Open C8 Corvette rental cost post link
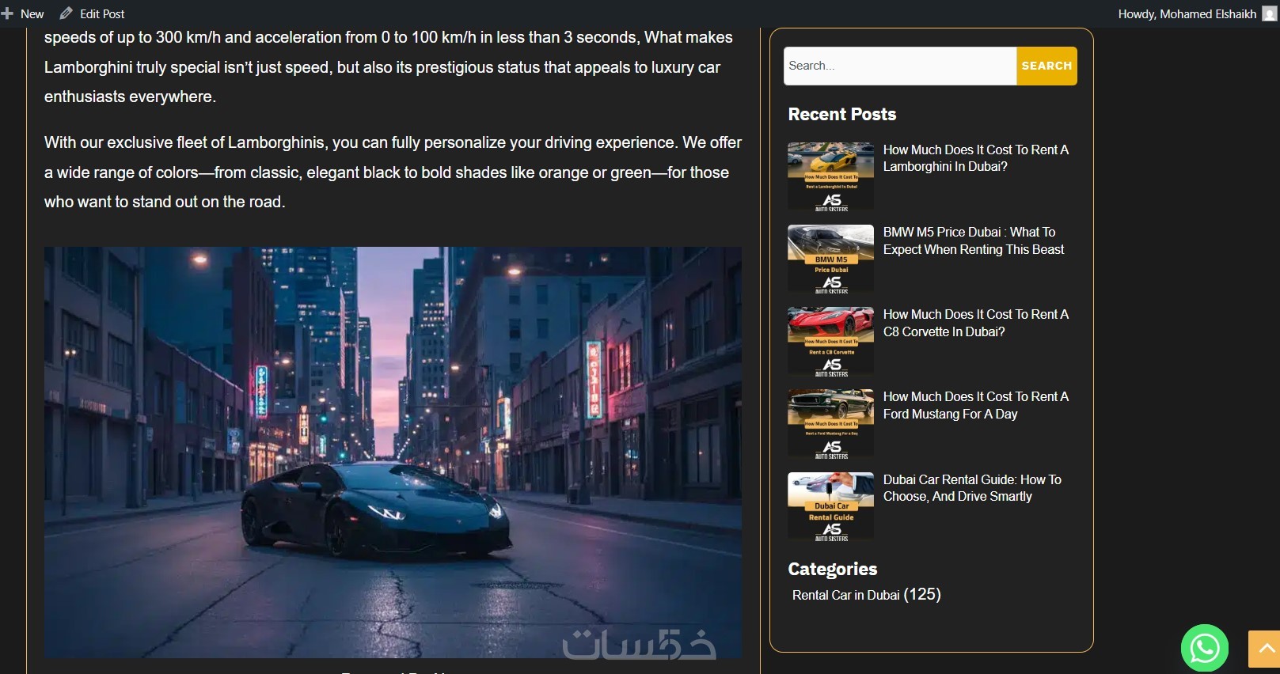 tap(975, 323)
